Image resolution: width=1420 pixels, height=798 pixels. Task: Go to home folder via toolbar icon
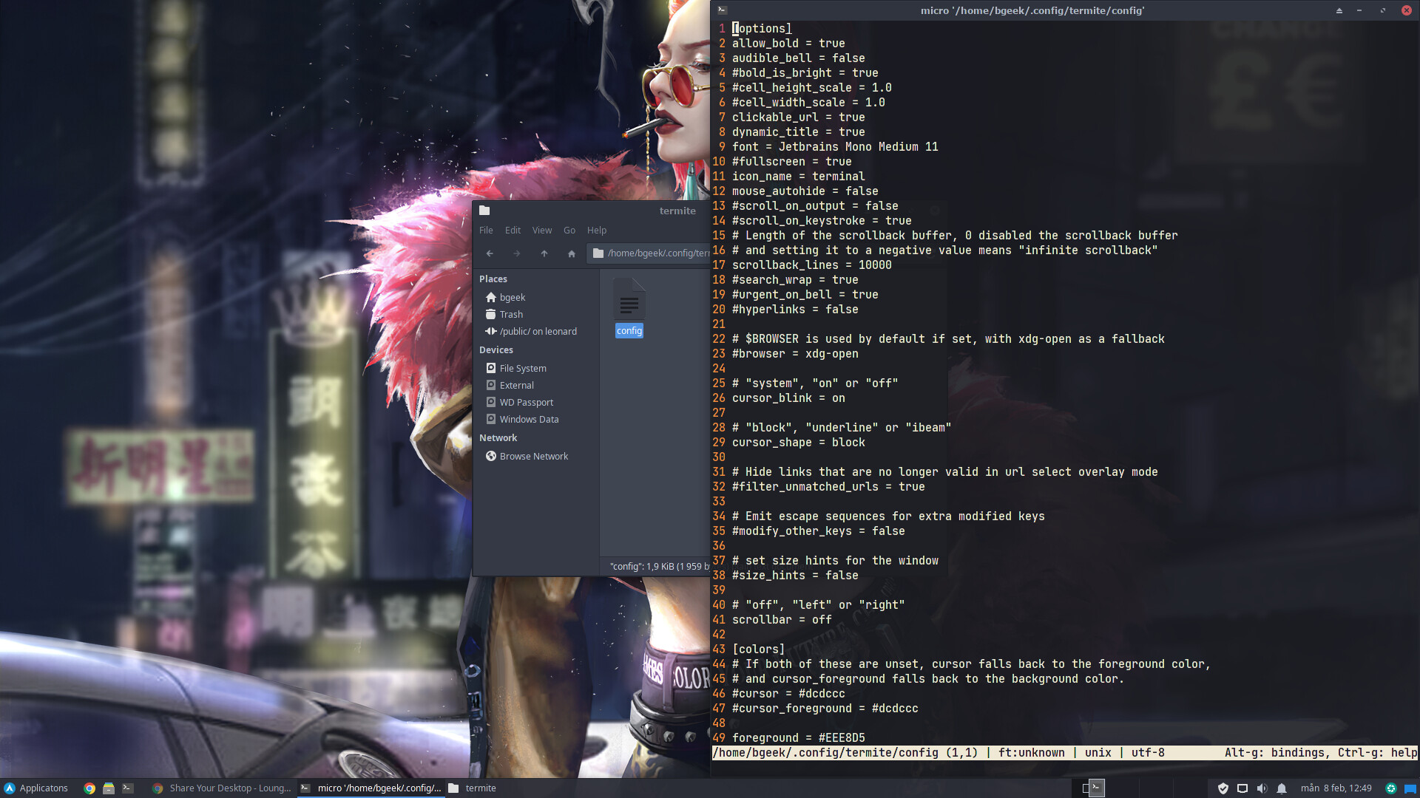[x=571, y=253]
